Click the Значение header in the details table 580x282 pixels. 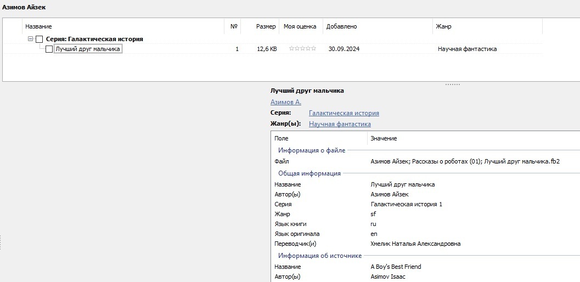click(384, 138)
